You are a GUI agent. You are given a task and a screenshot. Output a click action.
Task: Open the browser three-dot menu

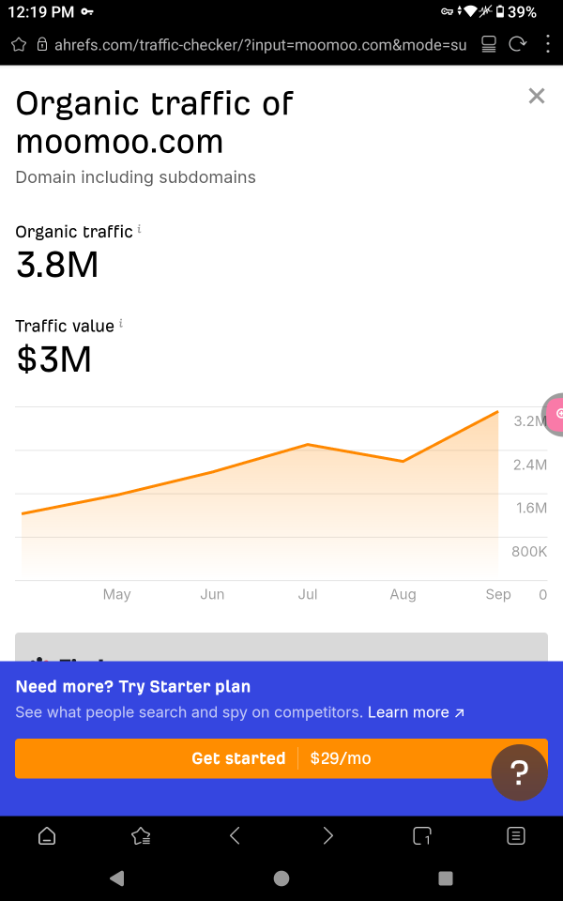(549, 44)
